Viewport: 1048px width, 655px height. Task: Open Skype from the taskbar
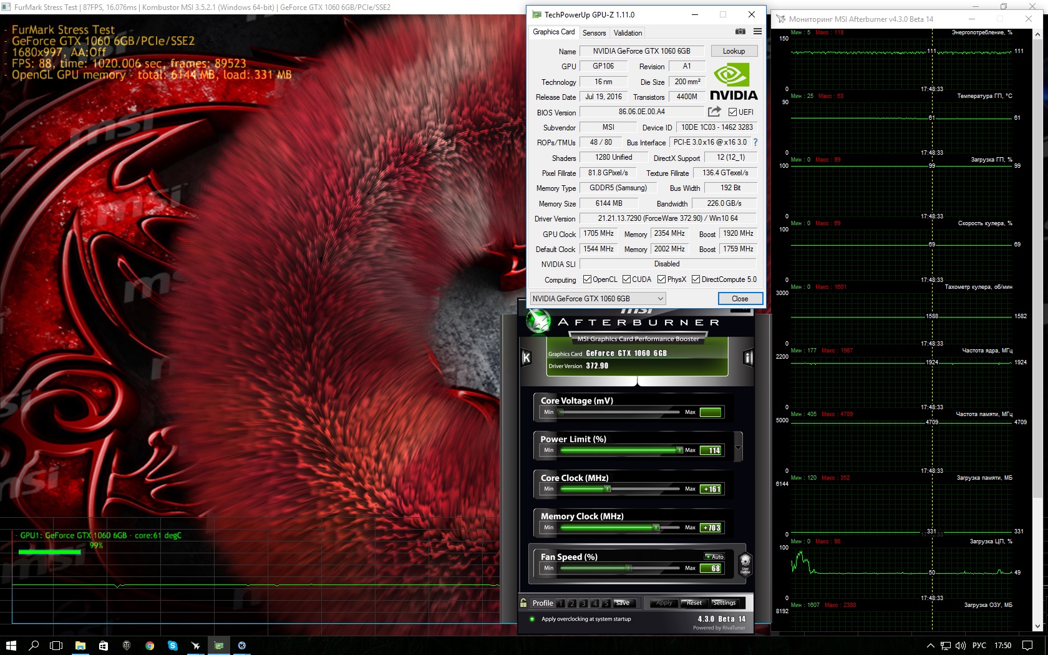[173, 646]
